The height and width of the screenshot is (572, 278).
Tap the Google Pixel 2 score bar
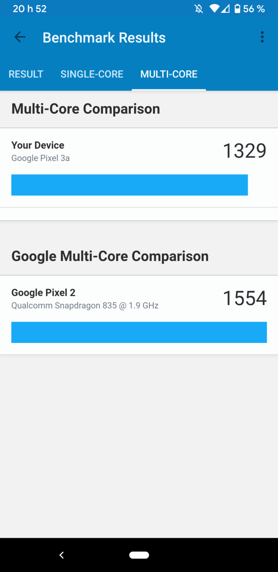[139, 332]
